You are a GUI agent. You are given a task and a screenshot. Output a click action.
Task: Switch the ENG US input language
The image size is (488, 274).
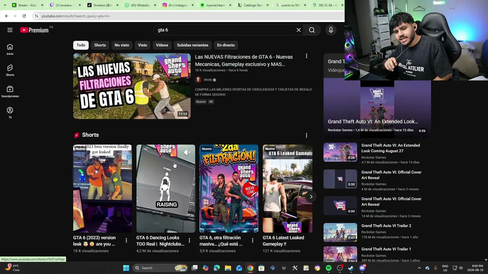[445, 268]
